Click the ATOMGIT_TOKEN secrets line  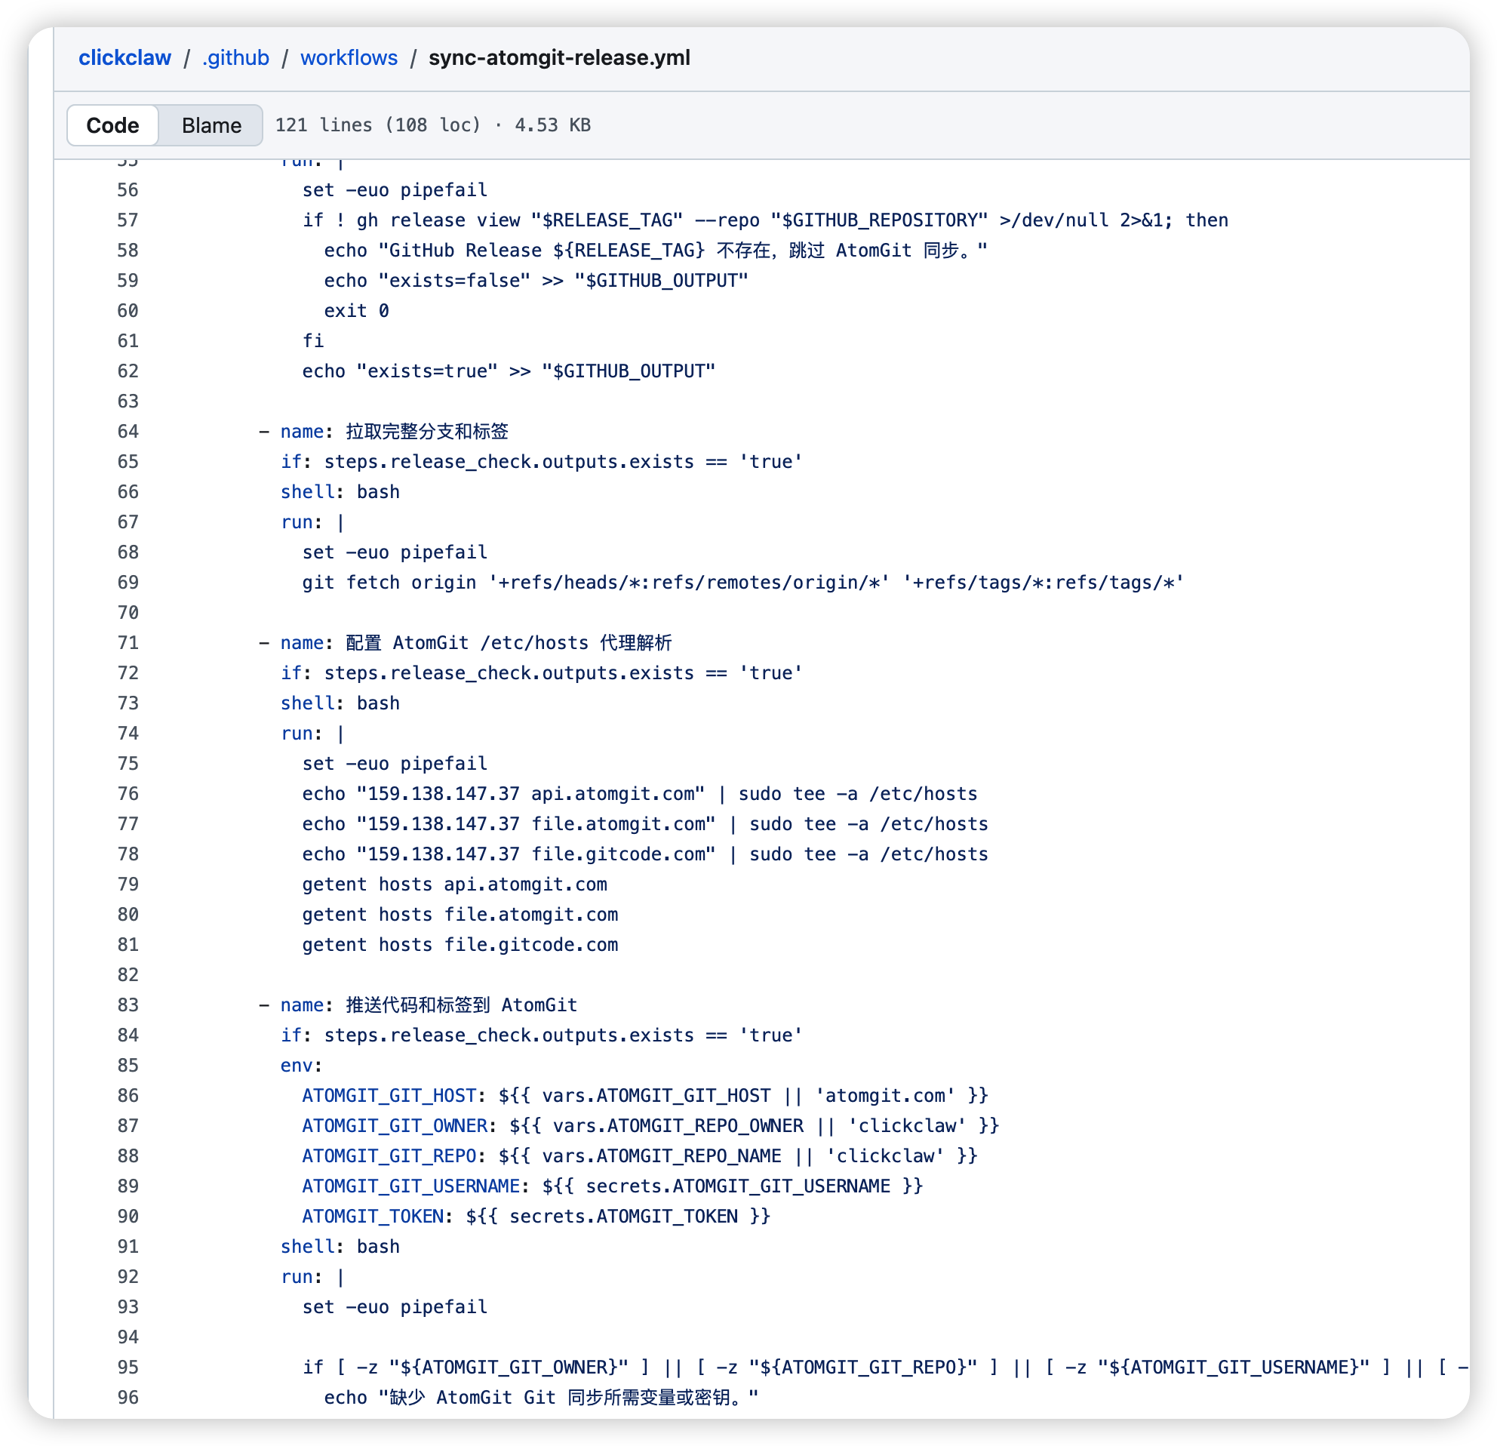coord(536,1217)
